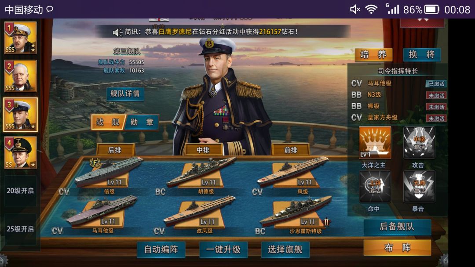The width and height of the screenshot is (475, 267).
Task: Open the 后备舰队 reserve fleet
Action: point(397,227)
